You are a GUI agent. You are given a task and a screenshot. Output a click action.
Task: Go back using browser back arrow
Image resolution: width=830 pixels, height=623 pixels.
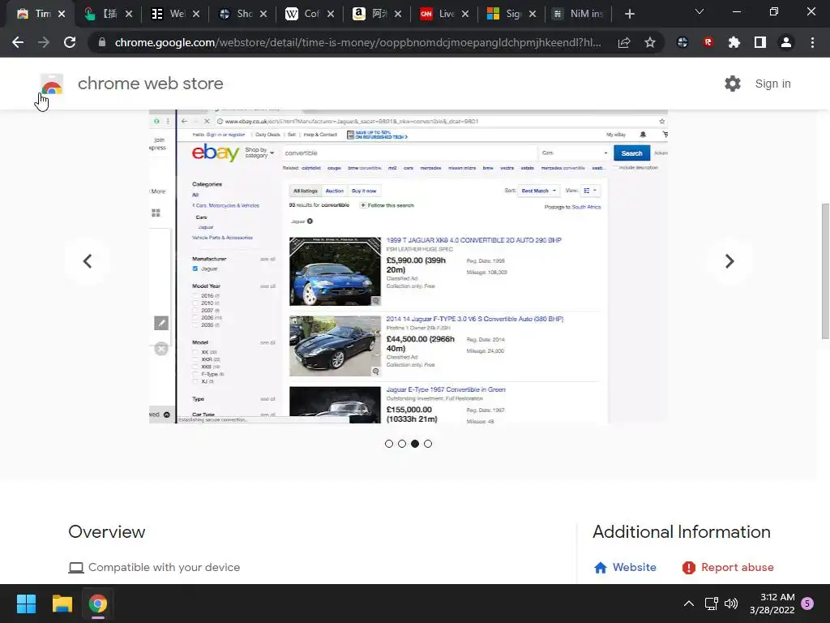pos(18,42)
